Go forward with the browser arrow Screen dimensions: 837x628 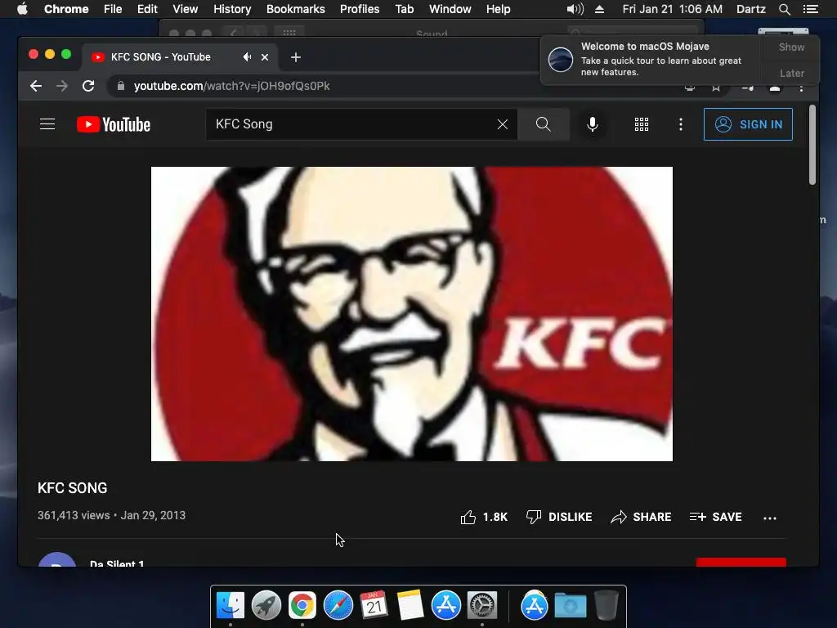click(x=62, y=86)
